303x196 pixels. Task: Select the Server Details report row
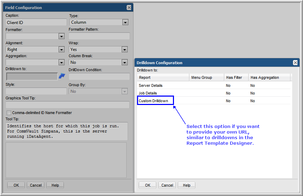click(151, 85)
